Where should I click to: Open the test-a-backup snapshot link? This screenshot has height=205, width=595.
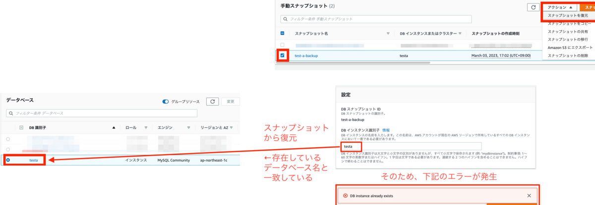(306, 56)
